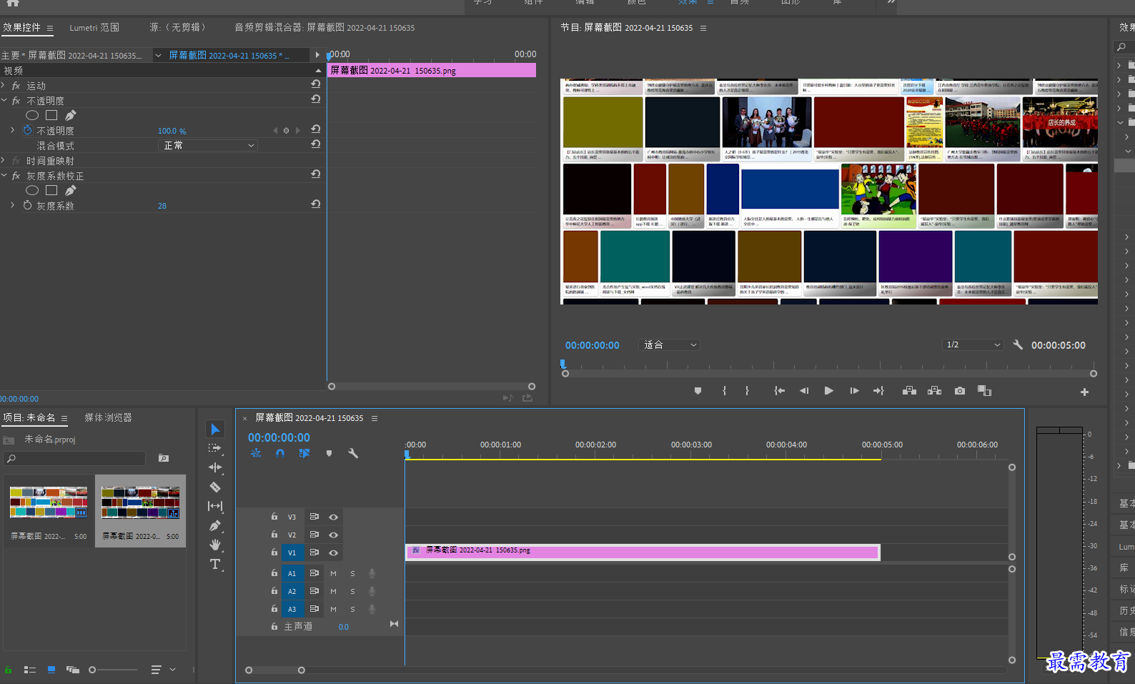
Task: Go to In point in Program Monitor
Action: (x=780, y=391)
